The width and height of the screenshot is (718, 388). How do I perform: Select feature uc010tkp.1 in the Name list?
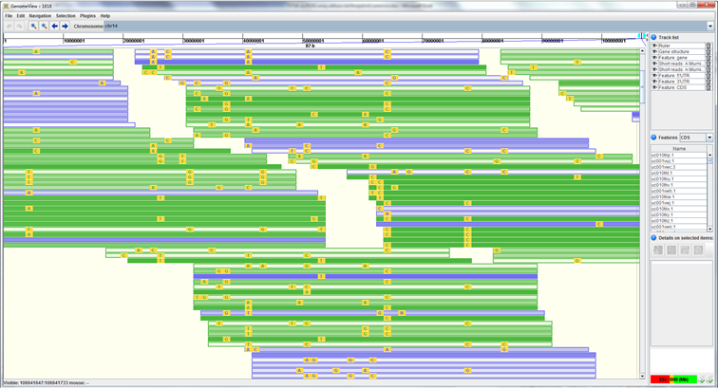[679, 156]
